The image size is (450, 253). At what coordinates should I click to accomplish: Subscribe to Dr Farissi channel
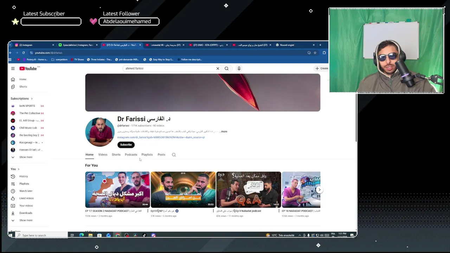[126, 145]
